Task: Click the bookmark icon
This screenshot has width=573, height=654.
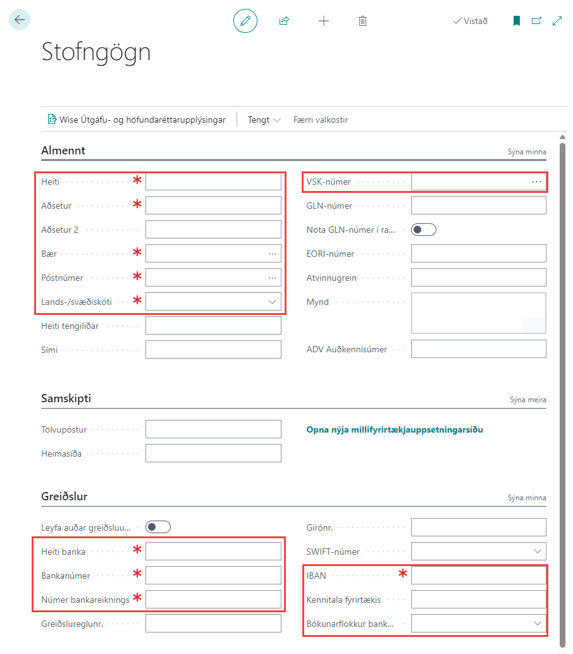Action: [x=516, y=21]
